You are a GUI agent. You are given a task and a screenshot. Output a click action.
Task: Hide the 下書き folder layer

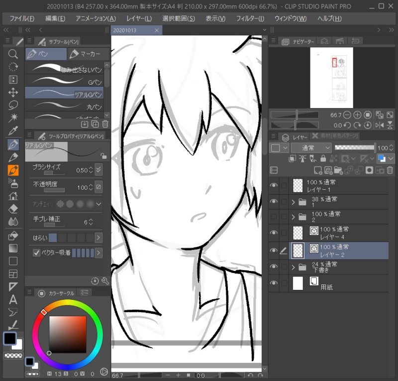274,266
